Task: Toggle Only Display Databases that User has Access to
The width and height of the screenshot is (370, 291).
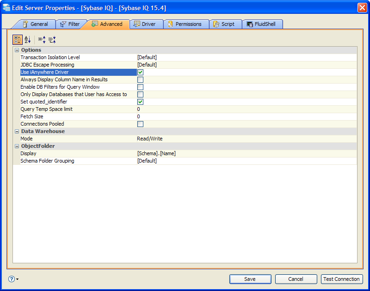Action: tap(141, 95)
